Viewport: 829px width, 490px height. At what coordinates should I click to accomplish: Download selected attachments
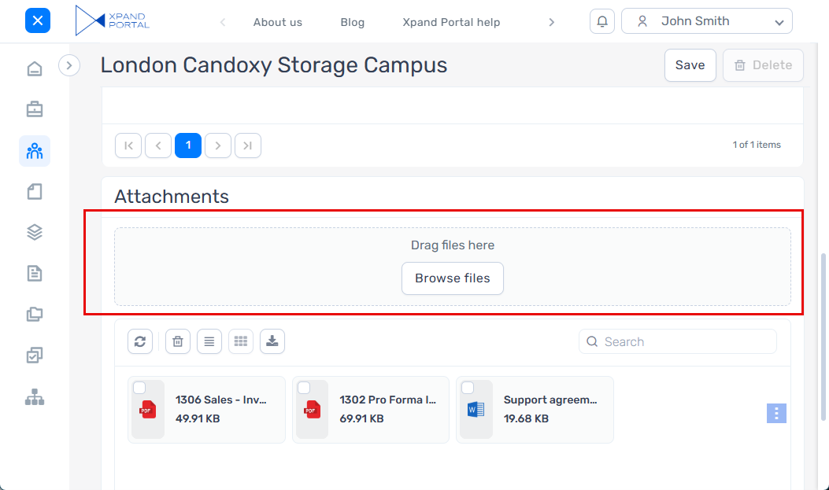point(272,341)
